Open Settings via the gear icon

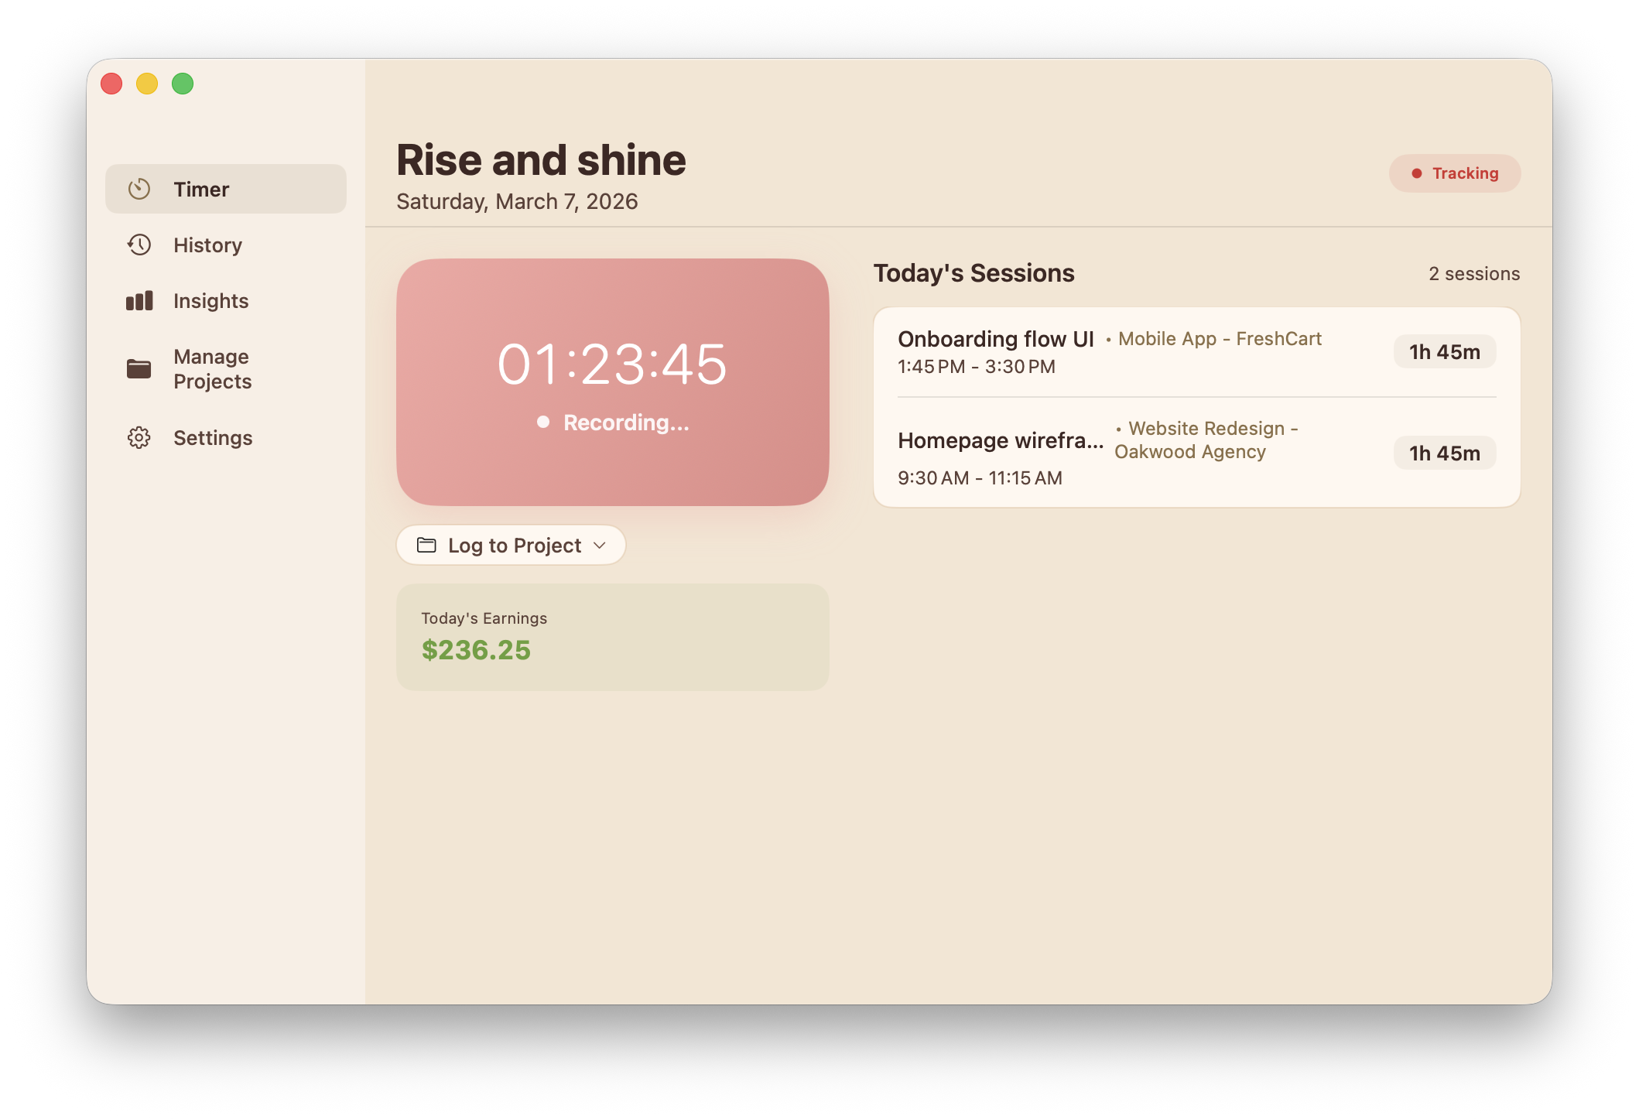pos(139,437)
